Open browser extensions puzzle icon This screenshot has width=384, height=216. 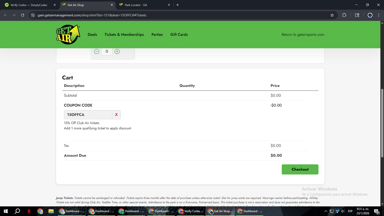click(x=344, y=15)
